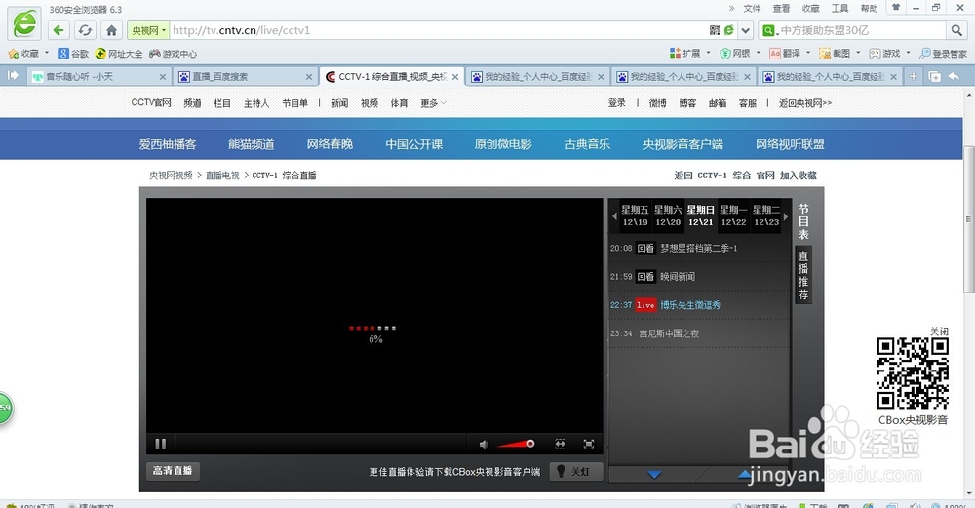
Task: Open address bar history dropdown arrow
Action: click(746, 30)
